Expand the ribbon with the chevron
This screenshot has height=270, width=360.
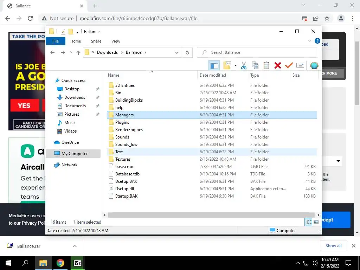coord(309,41)
